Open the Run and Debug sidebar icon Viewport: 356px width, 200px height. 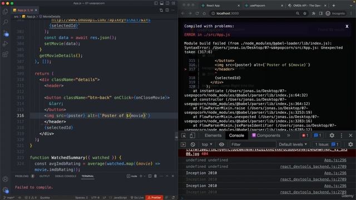pyautogui.click(x=5, y=43)
